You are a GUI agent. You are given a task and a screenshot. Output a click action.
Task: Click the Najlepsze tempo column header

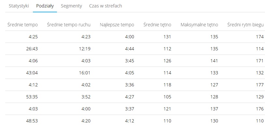pyautogui.click(x=117, y=25)
